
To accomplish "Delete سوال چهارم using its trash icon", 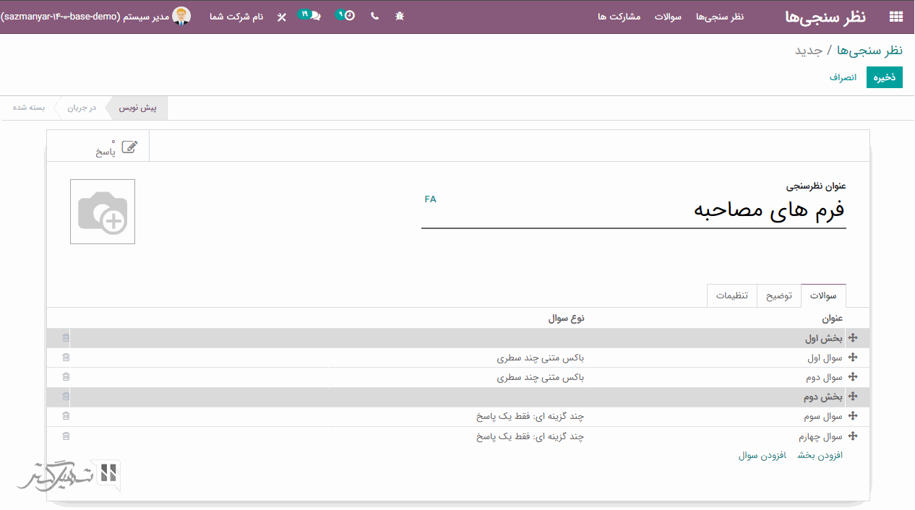I will click(x=66, y=436).
